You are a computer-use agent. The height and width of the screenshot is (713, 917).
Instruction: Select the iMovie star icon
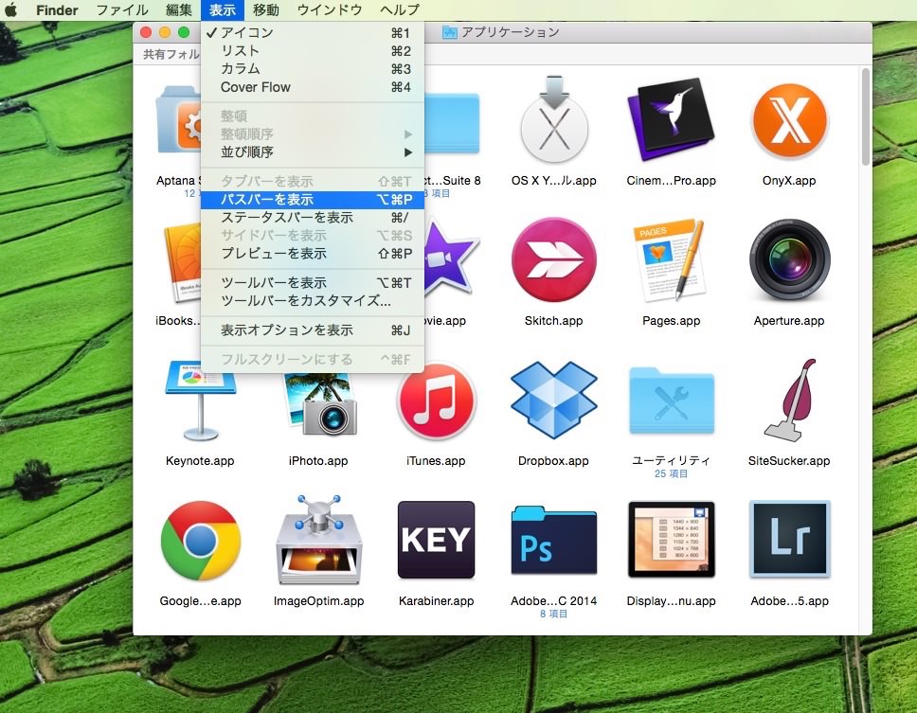click(451, 258)
